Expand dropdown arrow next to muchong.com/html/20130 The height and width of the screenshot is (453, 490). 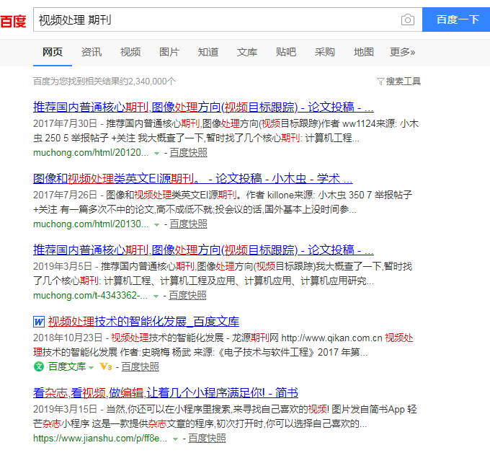pos(156,224)
